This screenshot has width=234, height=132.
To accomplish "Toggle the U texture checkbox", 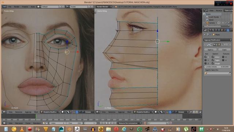I will pyautogui.click(x=223, y=57).
